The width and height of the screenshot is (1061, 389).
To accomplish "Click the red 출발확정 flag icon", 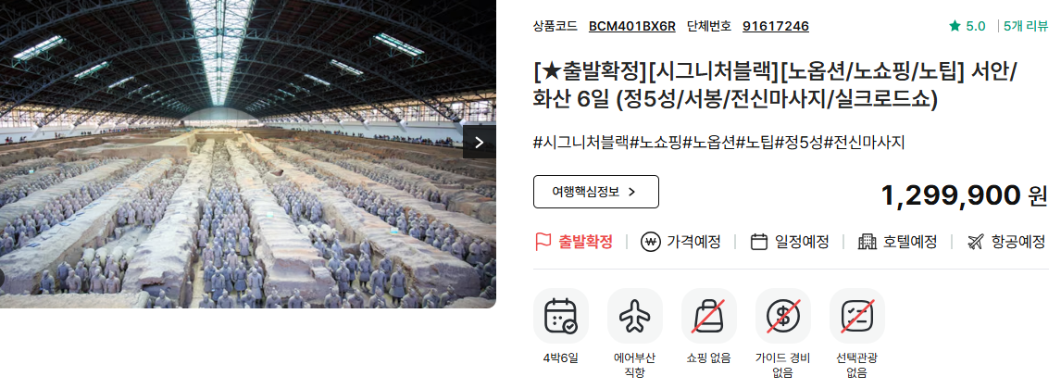I will tap(543, 242).
